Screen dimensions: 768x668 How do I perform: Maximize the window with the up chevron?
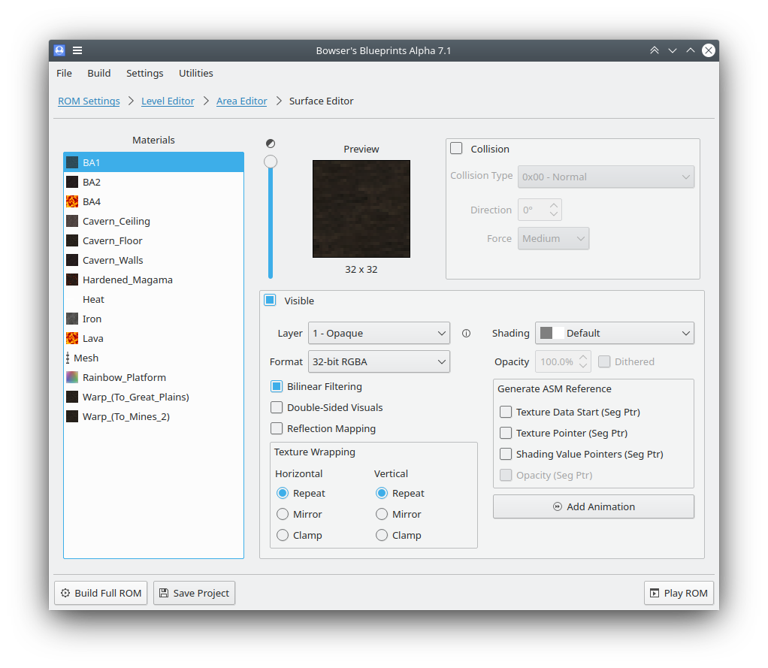(x=691, y=50)
